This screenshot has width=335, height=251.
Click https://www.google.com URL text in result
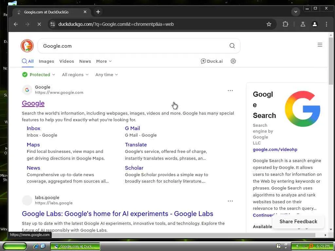(59, 92)
